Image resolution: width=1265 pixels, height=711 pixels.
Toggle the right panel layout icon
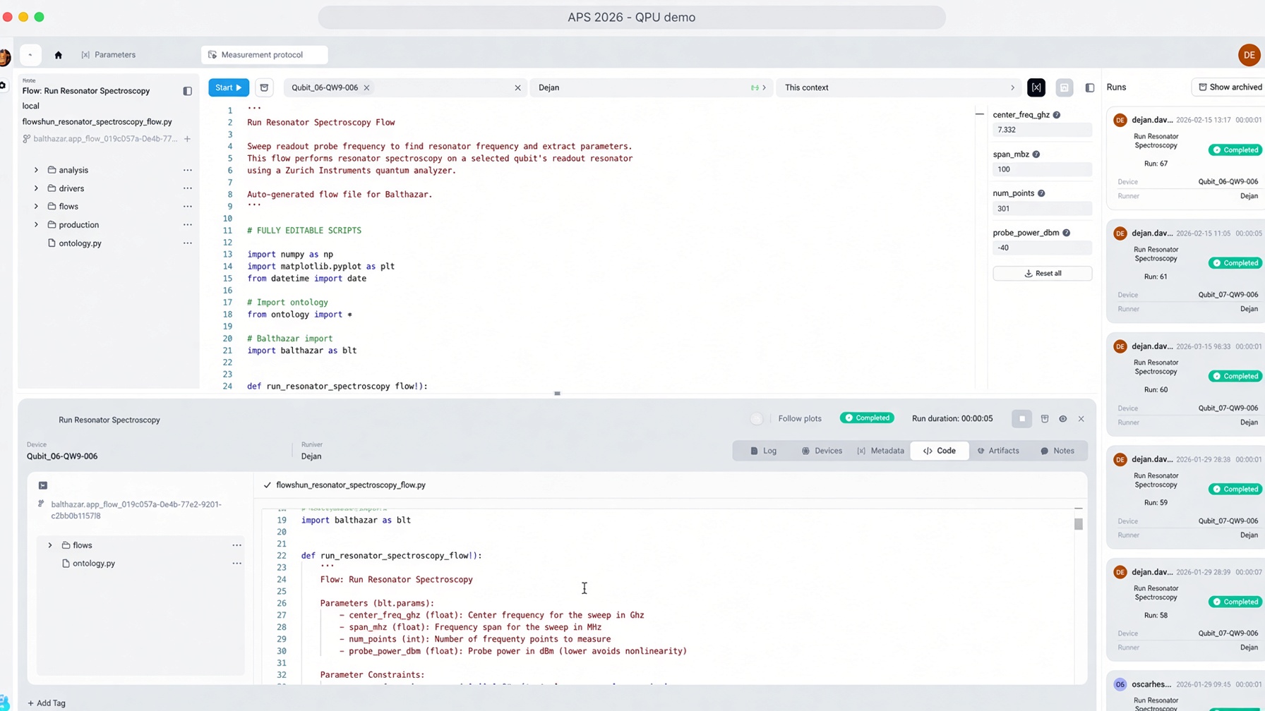click(x=1089, y=87)
